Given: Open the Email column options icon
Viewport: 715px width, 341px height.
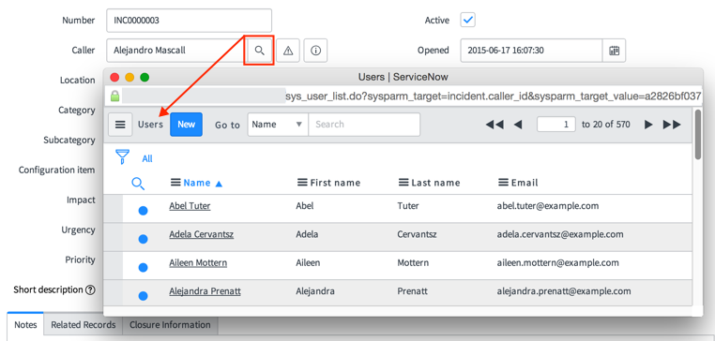Looking at the screenshot, I should pyautogui.click(x=503, y=183).
